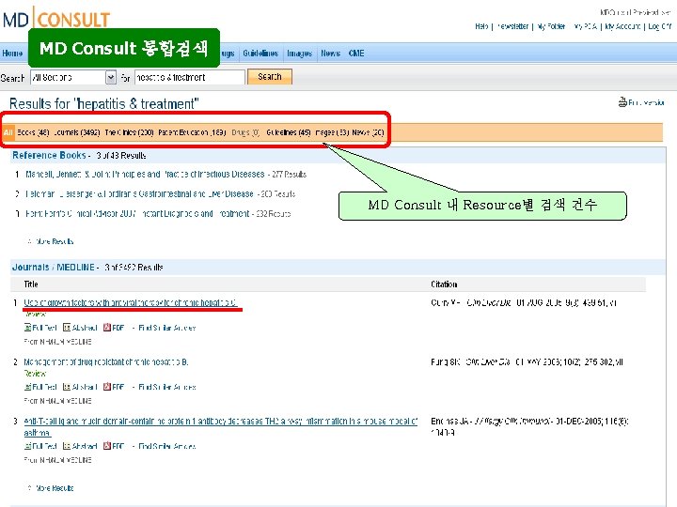Click More Results arrow under Journals / MEDLINE

pos(29,488)
